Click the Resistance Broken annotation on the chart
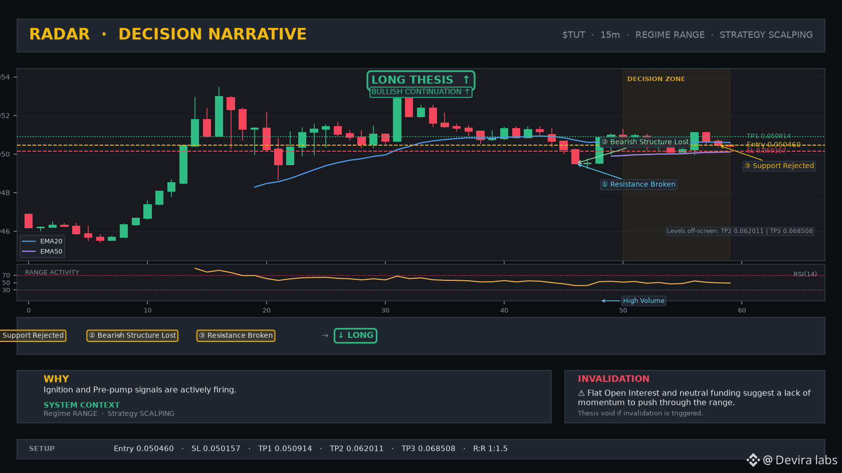The height and width of the screenshot is (473, 842). (x=639, y=184)
